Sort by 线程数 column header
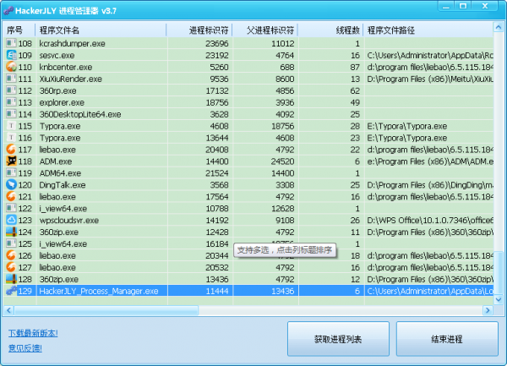The width and height of the screenshot is (507, 366). pyautogui.click(x=330, y=30)
